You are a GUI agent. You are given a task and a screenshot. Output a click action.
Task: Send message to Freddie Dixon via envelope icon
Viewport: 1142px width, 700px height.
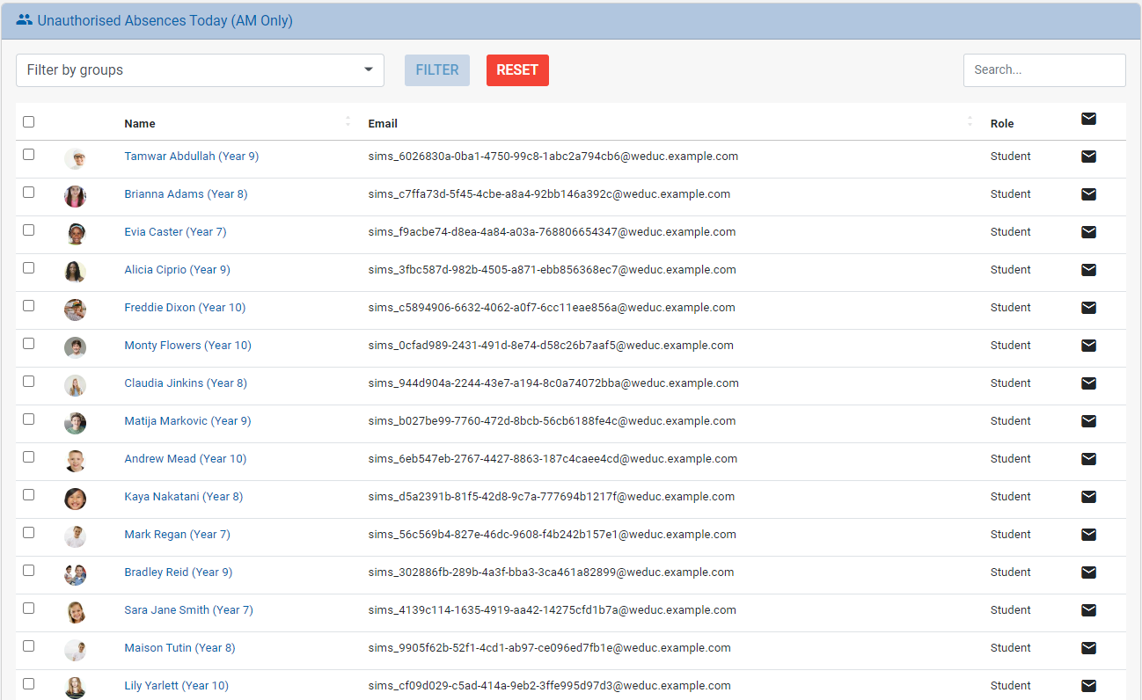(x=1088, y=308)
